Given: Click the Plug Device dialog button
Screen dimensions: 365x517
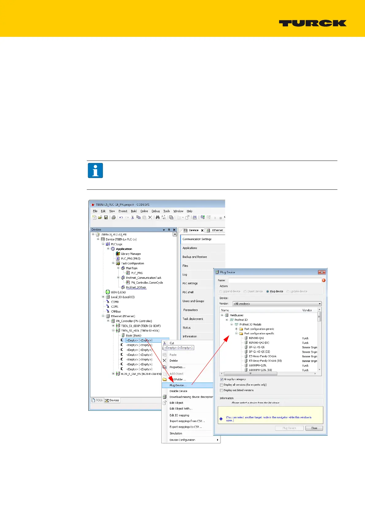Looking at the screenshot, I should pyautogui.click(x=289, y=428).
